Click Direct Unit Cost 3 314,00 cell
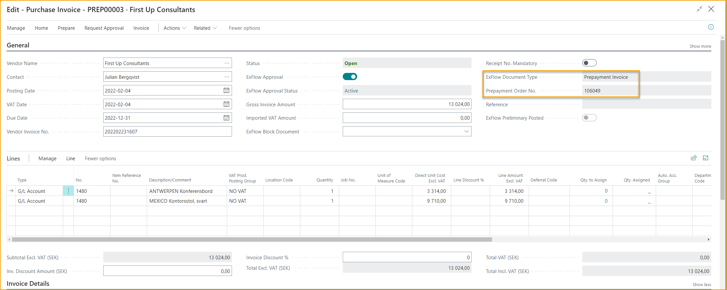 coord(431,191)
